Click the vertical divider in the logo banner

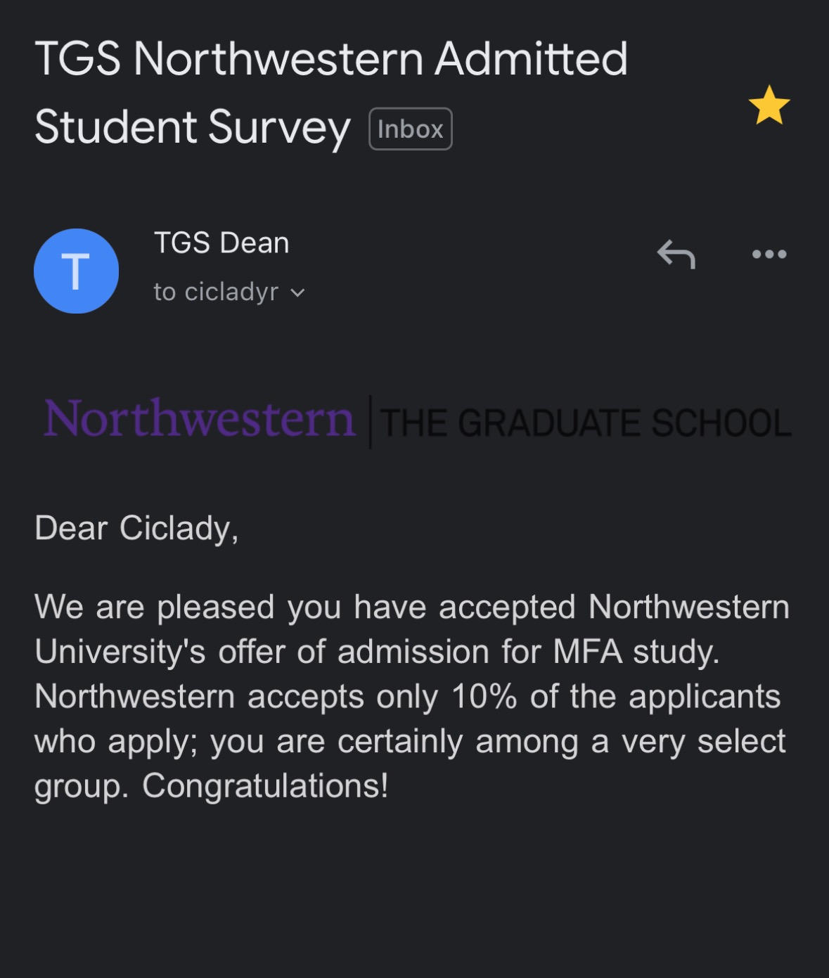pyautogui.click(x=371, y=422)
